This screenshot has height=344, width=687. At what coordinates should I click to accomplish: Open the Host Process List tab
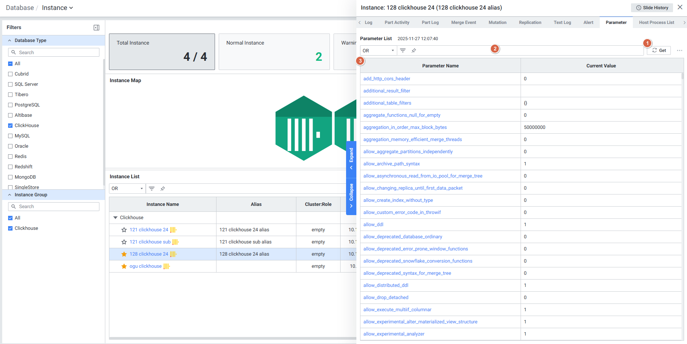point(656,22)
